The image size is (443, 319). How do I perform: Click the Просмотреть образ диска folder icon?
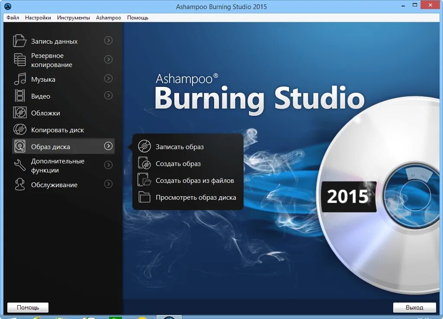(x=144, y=197)
